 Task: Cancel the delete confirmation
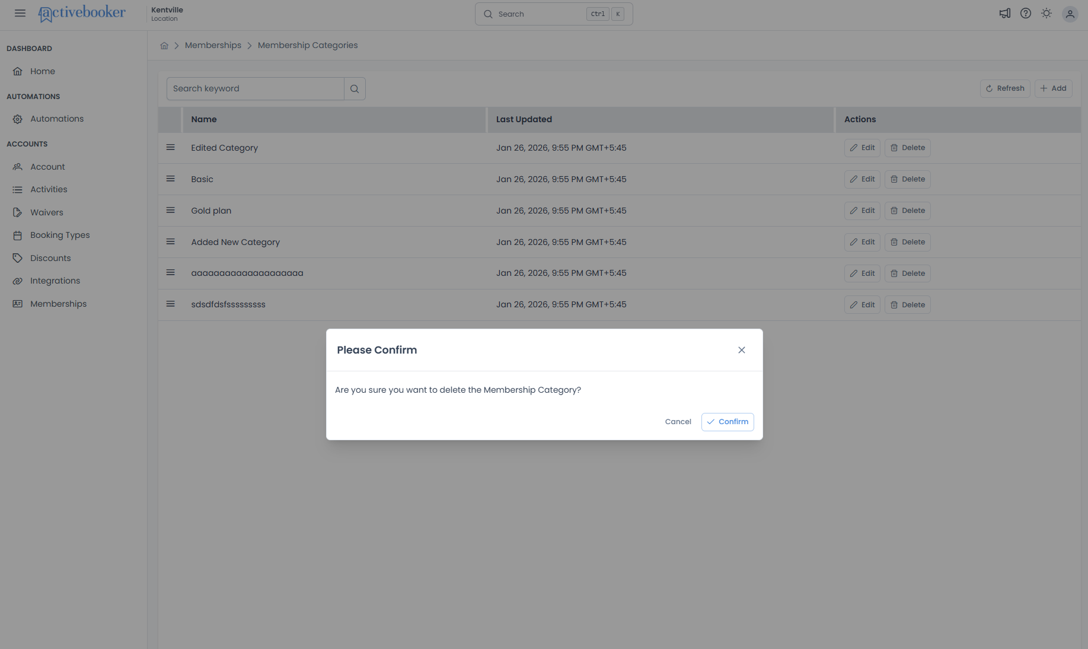[x=678, y=422]
